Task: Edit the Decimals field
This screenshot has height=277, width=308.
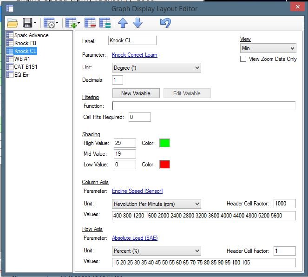Action: [x=117, y=80]
